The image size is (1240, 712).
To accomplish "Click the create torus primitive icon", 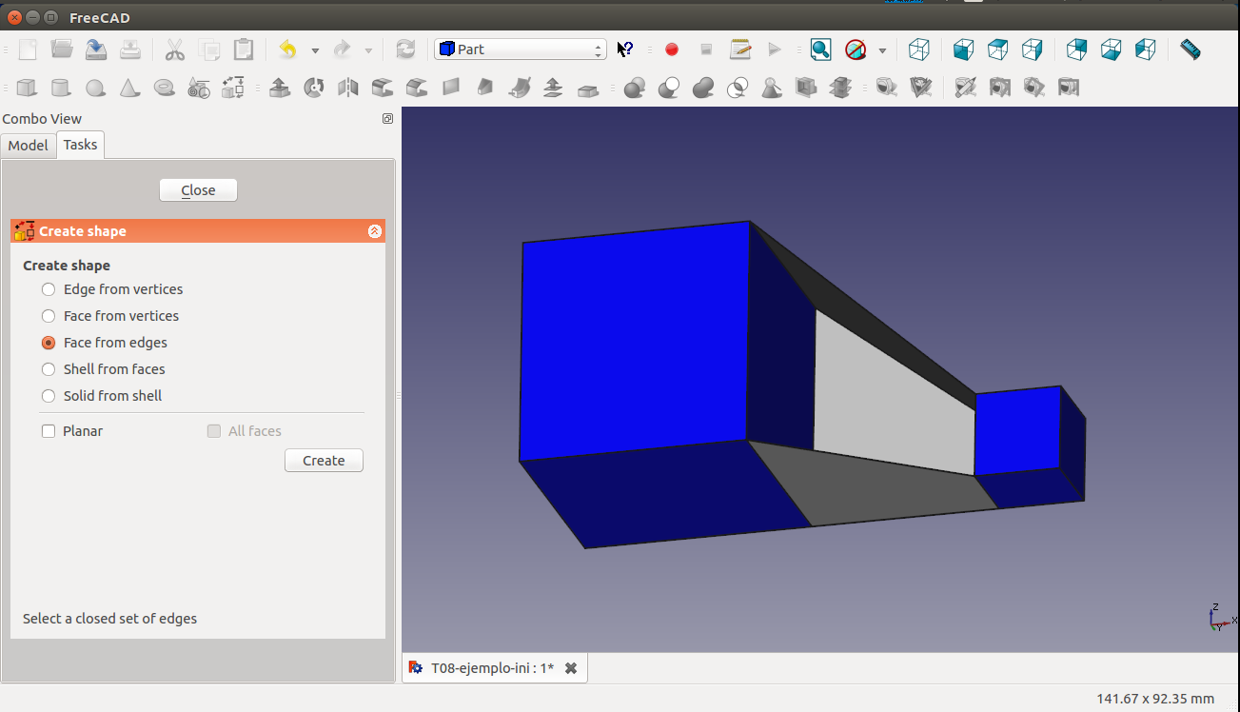I will (x=164, y=89).
